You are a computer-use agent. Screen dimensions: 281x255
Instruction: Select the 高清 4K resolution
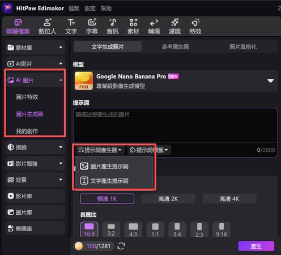pos(229,199)
